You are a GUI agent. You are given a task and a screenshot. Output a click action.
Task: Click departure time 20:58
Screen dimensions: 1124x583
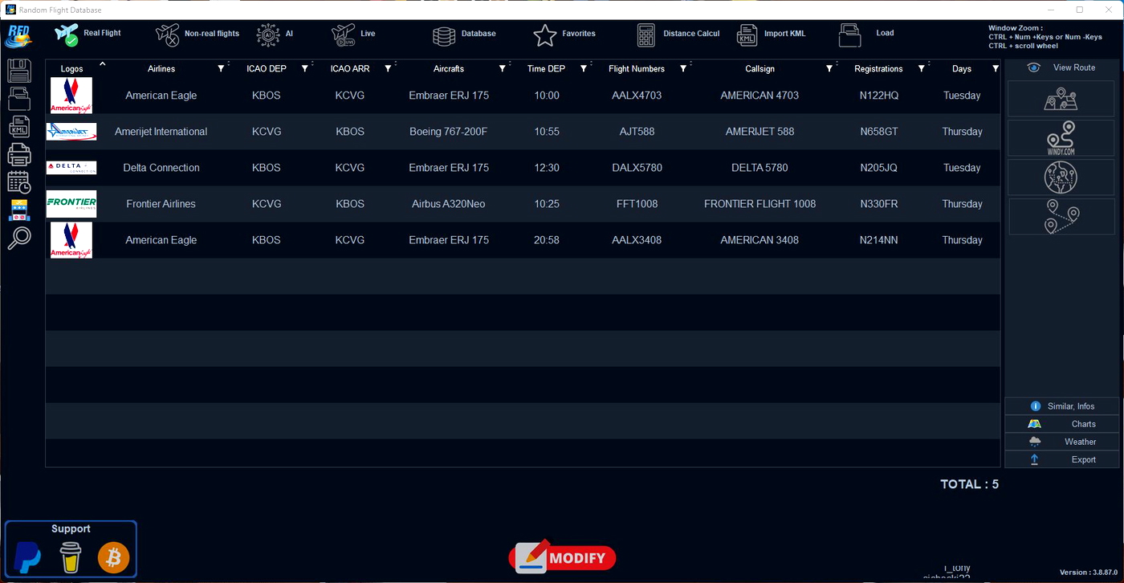click(x=547, y=240)
